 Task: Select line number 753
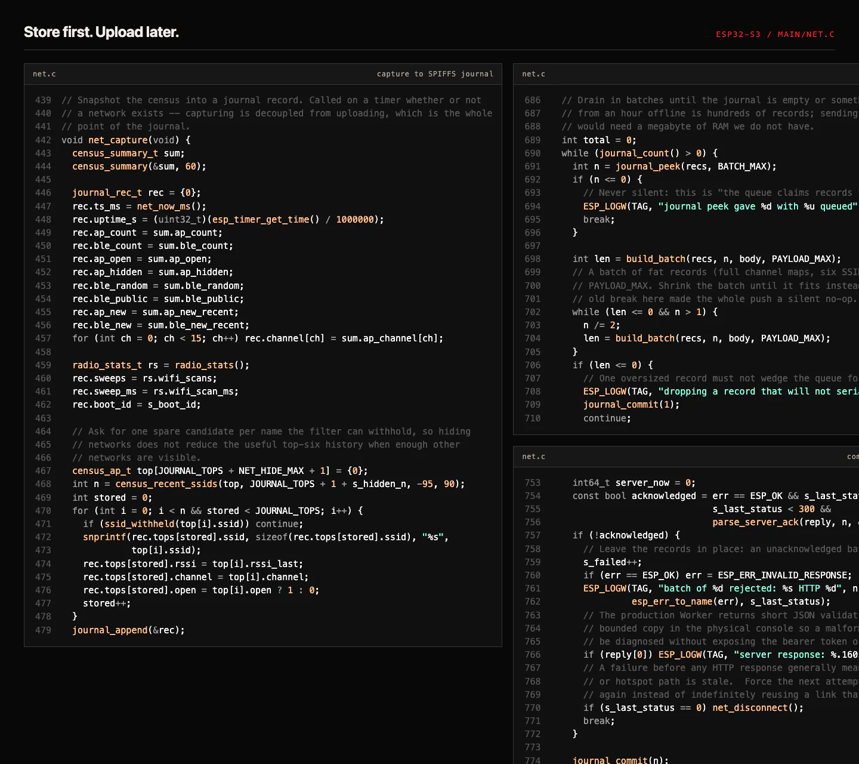click(532, 483)
